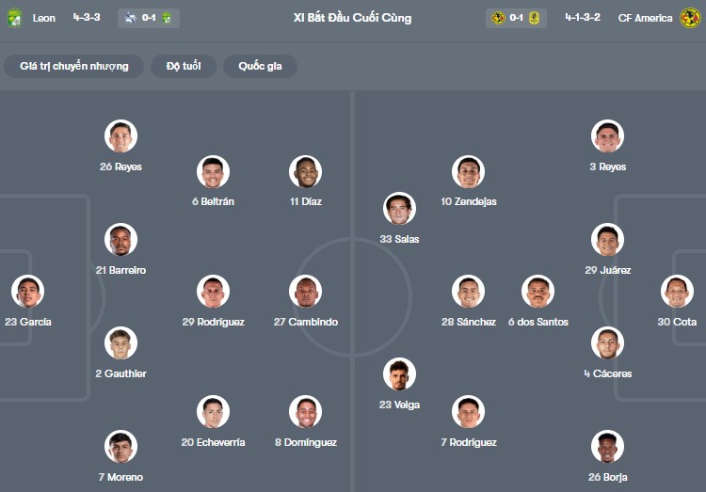The width and height of the screenshot is (706, 492).
Task: Select goalkeeper 23 García's photo
Action: tap(27, 292)
